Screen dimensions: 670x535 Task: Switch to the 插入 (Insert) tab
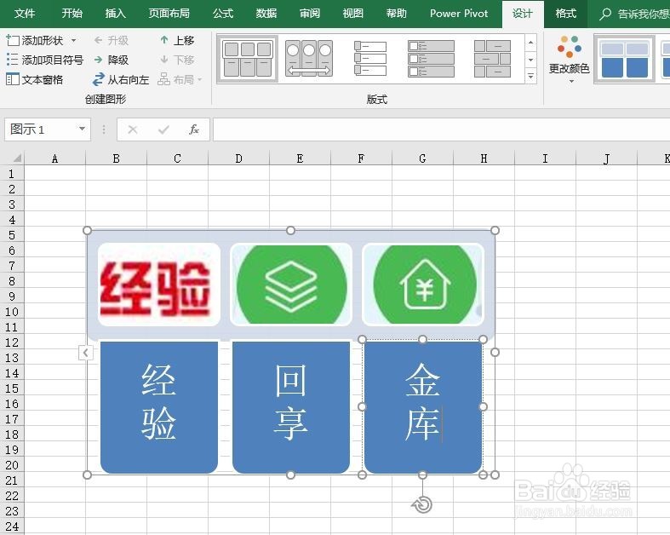(116, 14)
